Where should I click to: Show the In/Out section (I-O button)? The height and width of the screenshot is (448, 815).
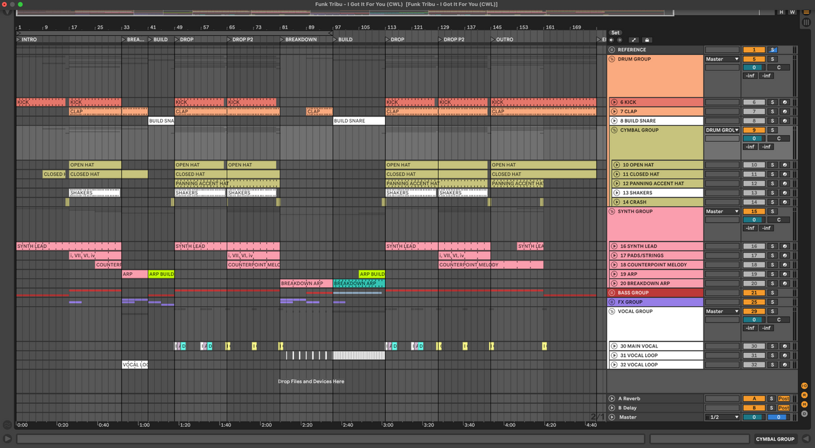tap(804, 386)
